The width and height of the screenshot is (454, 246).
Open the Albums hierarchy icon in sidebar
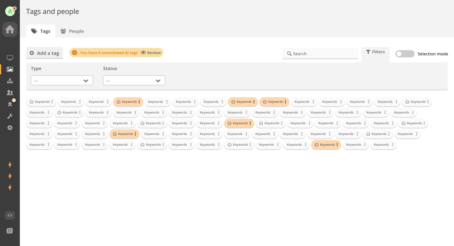[10, 81]
